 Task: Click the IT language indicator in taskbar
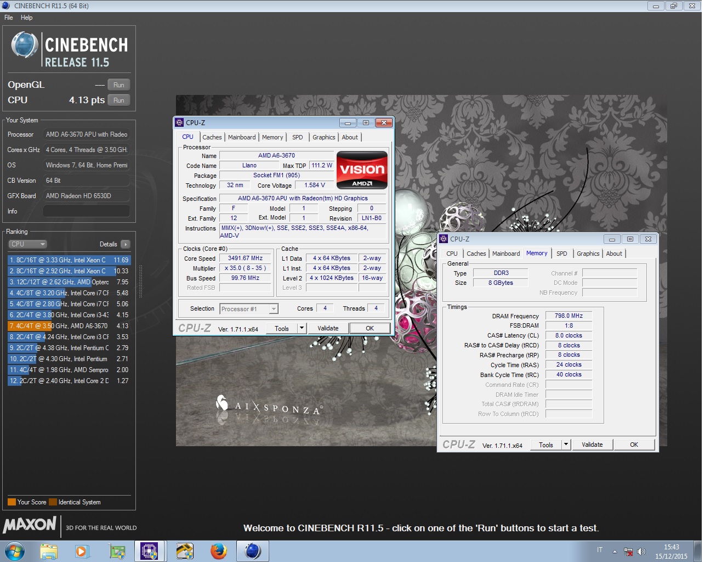click(600, 550)
